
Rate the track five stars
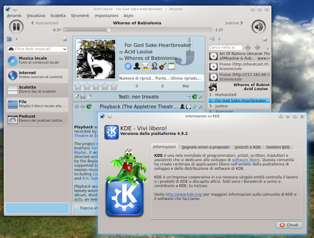pyautogui.click(x=114, y=86)
